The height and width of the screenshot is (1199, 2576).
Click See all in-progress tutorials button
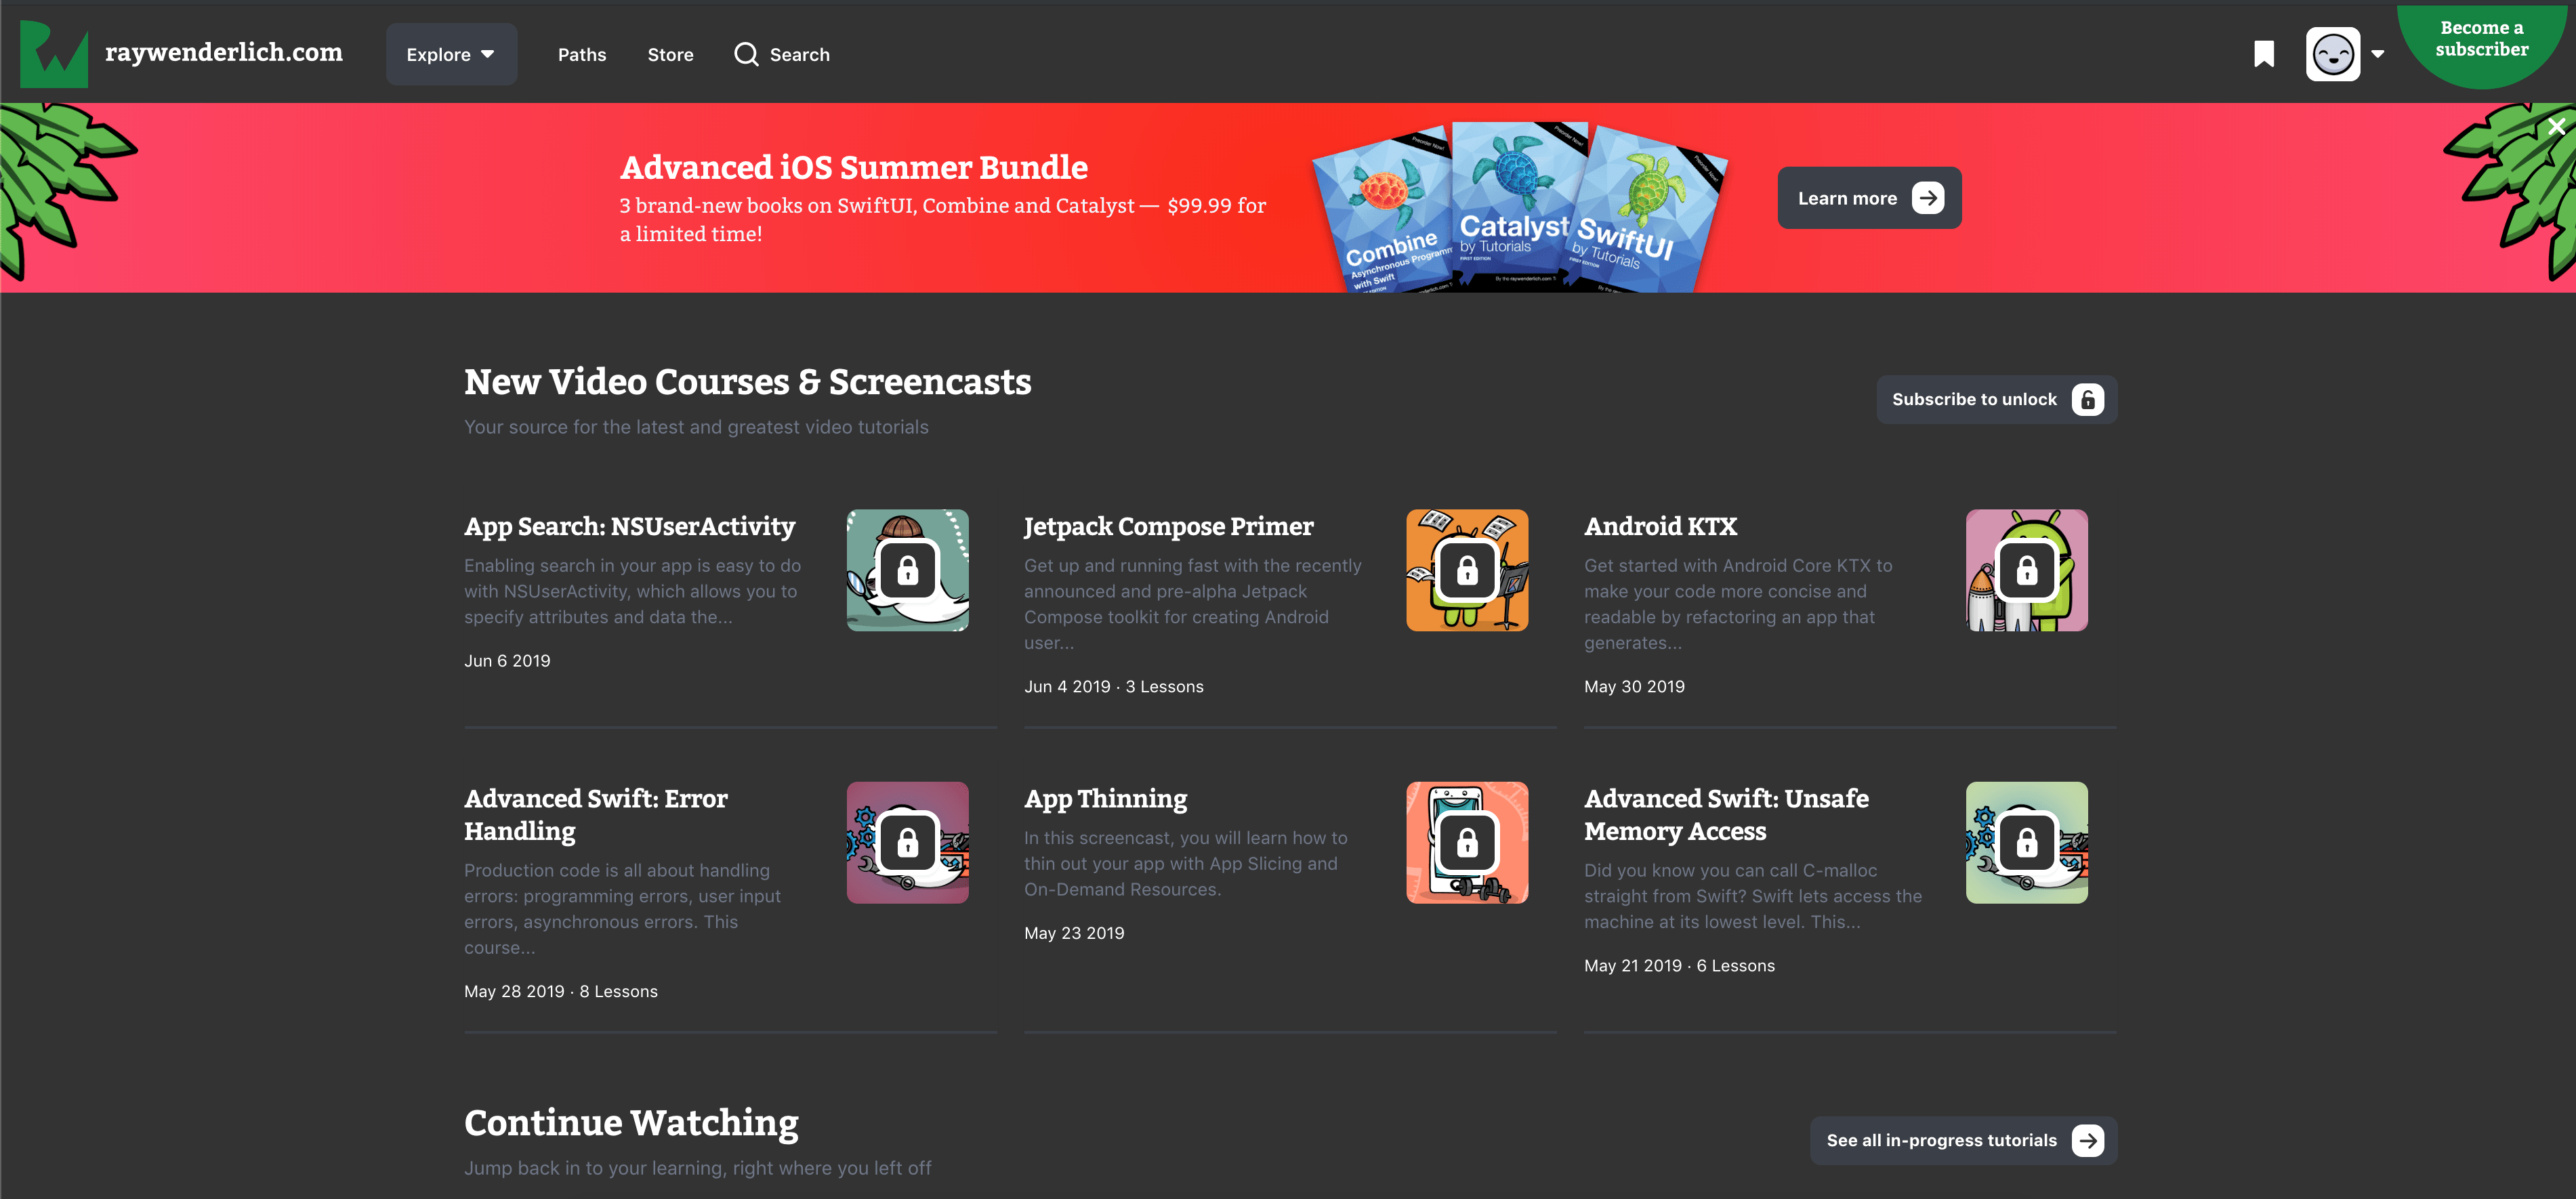tap(1963, 1140)
